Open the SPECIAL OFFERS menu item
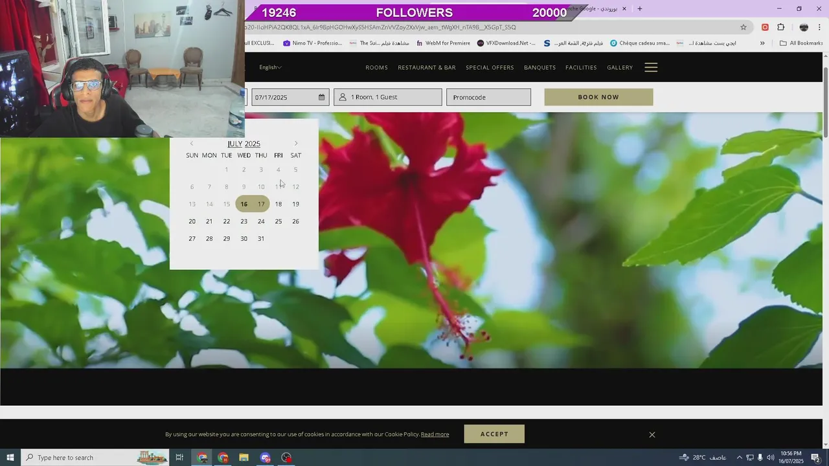Viewport: 829px width, 466px height. (490, 67)
